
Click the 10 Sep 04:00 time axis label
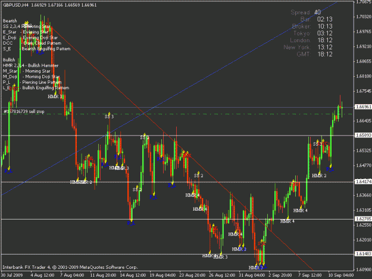point(341,275)
